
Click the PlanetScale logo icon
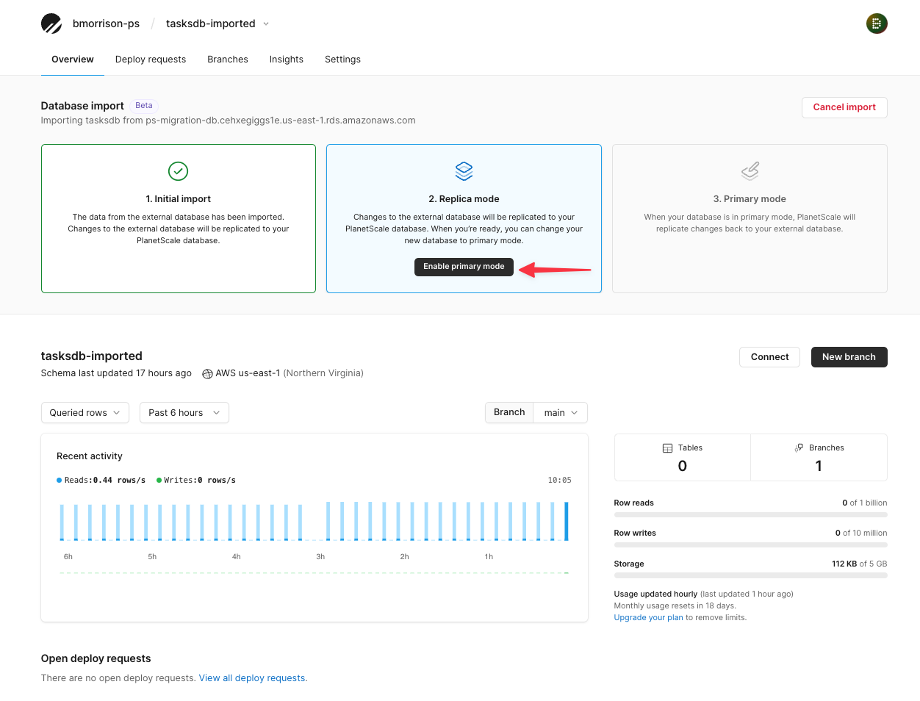pos(51,24)
